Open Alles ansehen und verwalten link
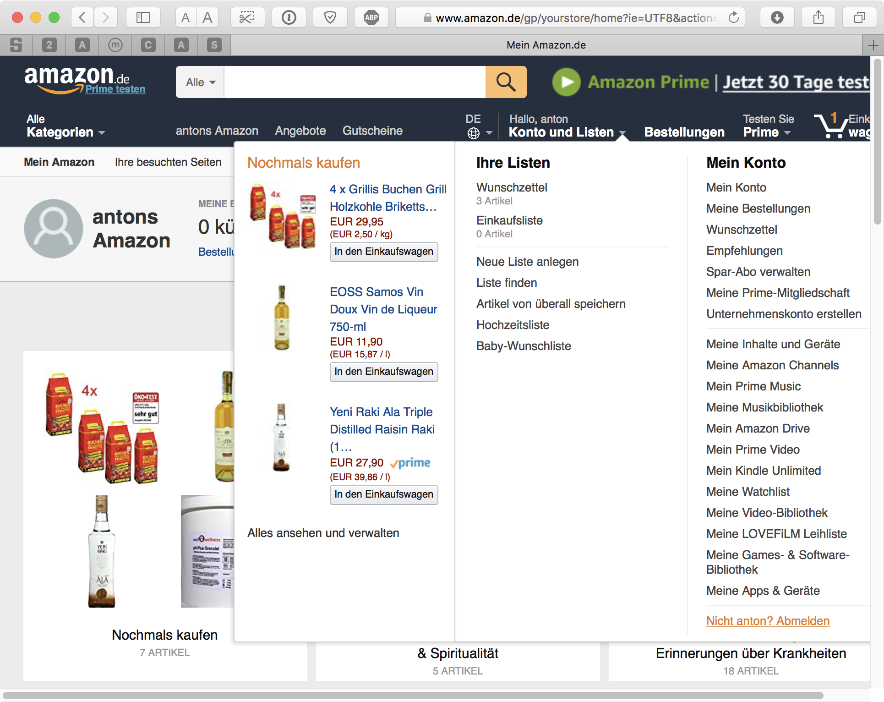The width and height of the screenshot is (884, 702). pos(323,533)
